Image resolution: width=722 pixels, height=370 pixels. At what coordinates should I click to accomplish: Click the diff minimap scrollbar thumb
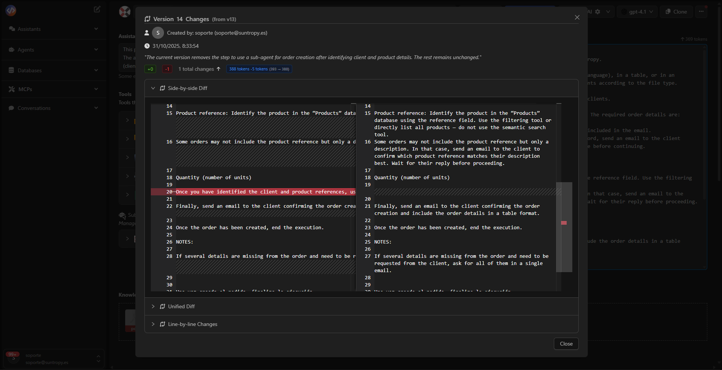pyautogui.click(x=564, y=227)
